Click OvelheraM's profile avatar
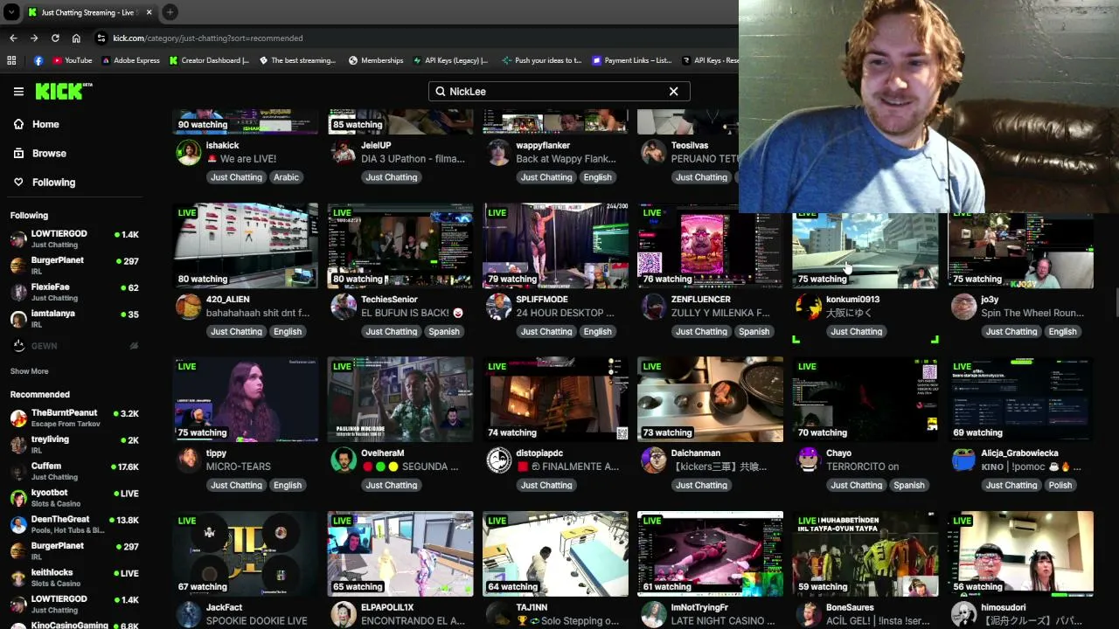The height and width of the screenshot is (629, 1119). click(x=344, y=460)
